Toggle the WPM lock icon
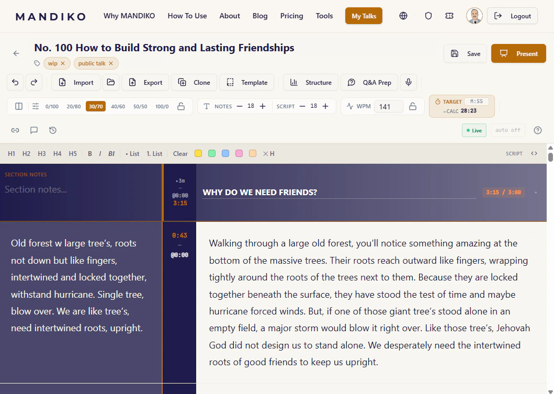The image size is (554, 394). pyautogui.click(x=413, y=106)
